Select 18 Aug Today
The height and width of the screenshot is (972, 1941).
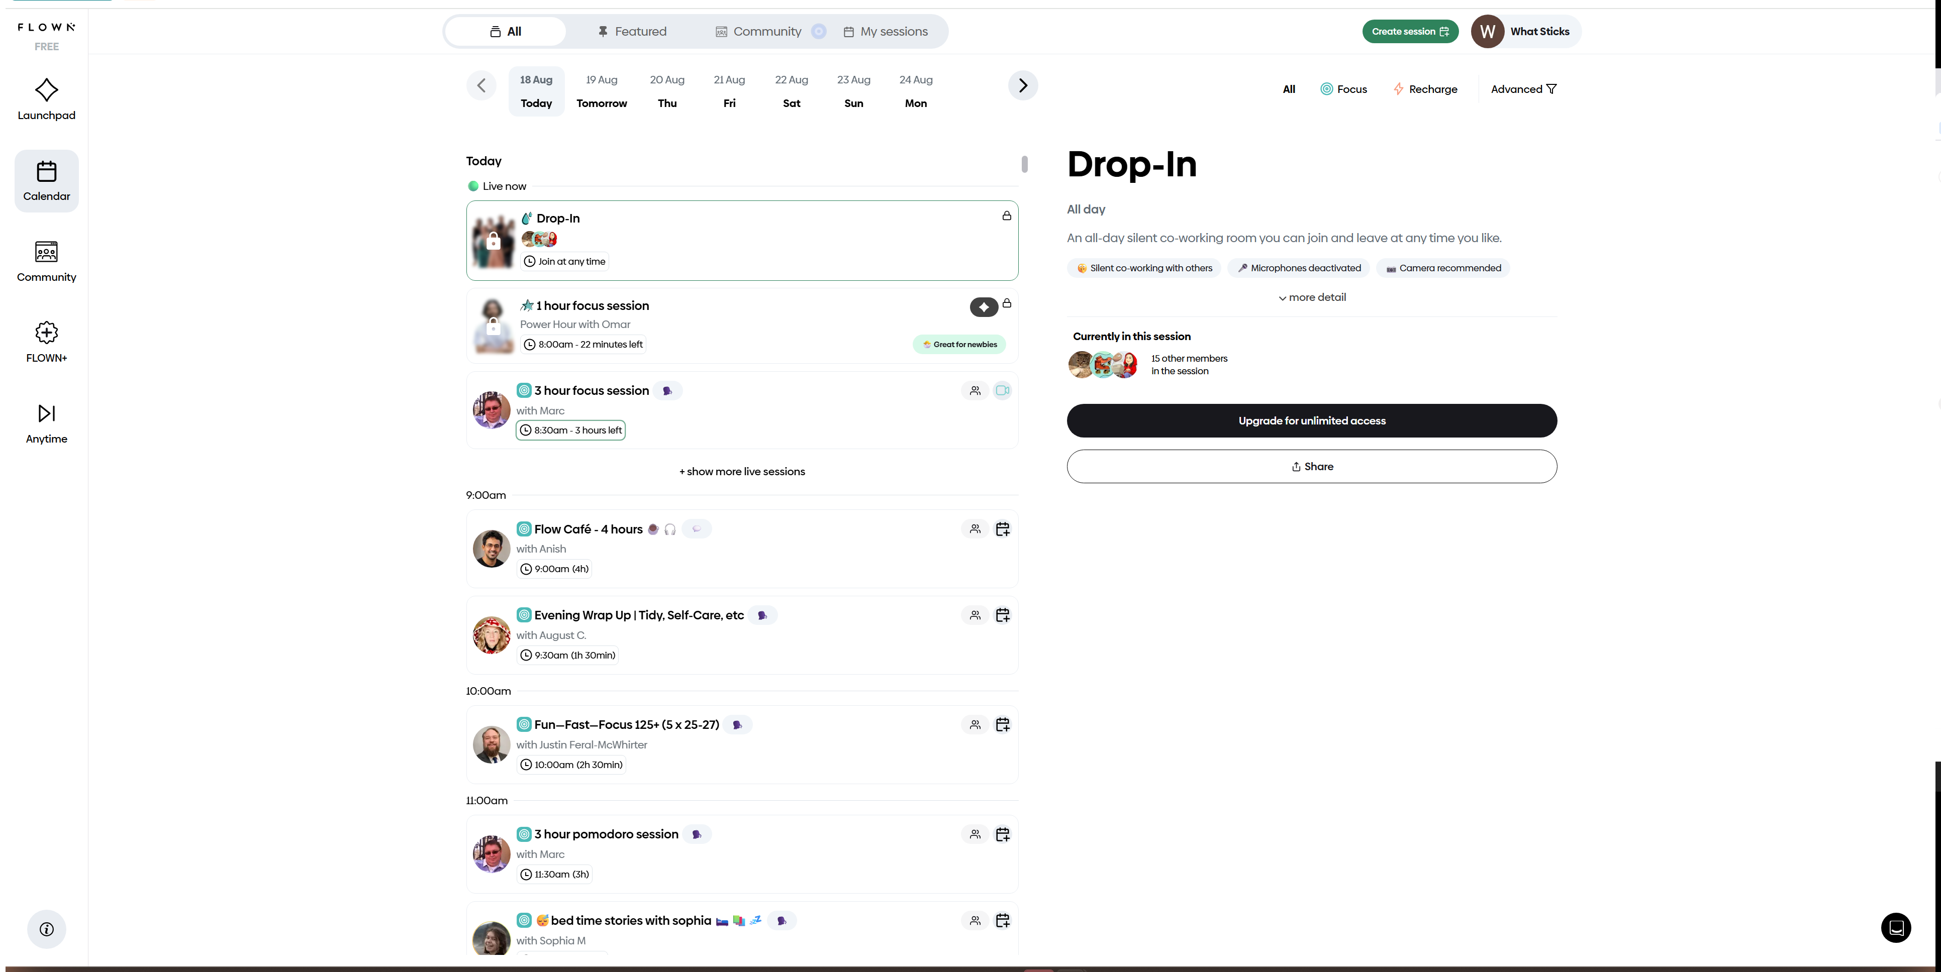536,91
